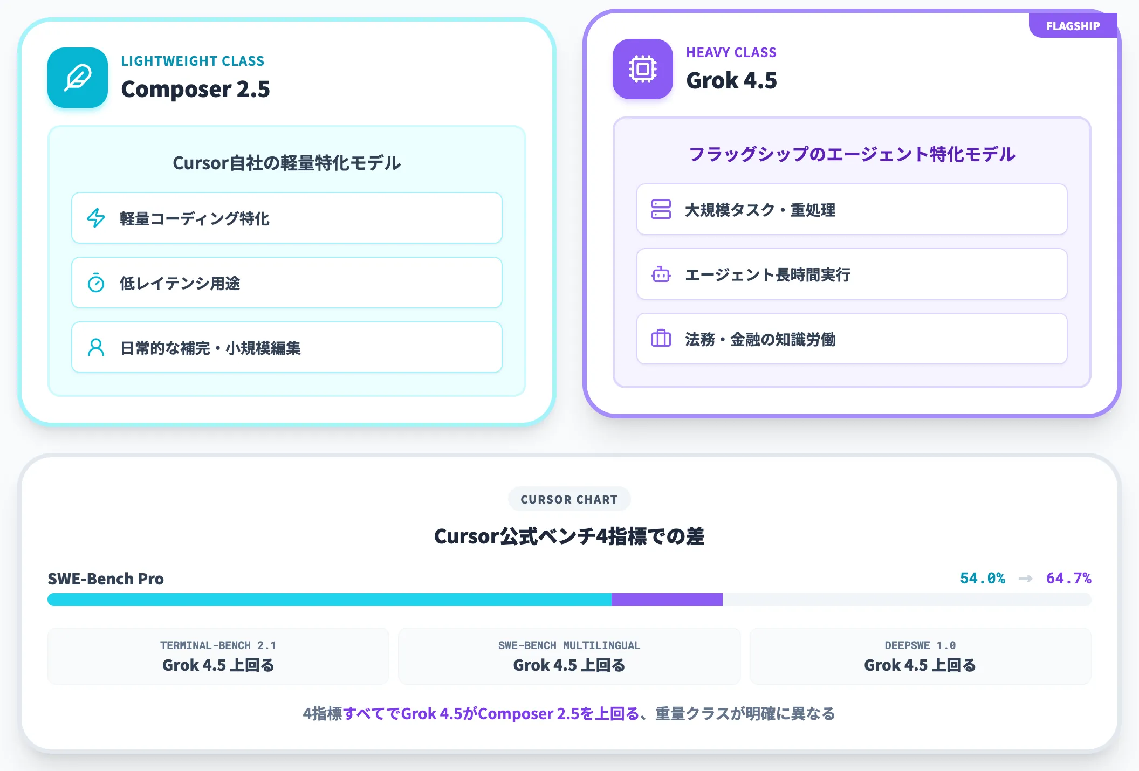
Task: Click the SWE-Bench Pro label
Action: 106,579
